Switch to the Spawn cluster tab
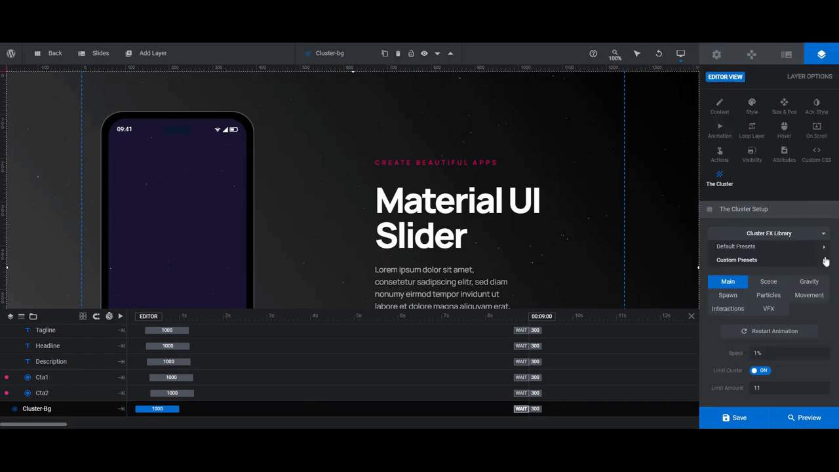The height and width of the screenshot is (472, 839). pyautogui.click(x=728, y=295)
